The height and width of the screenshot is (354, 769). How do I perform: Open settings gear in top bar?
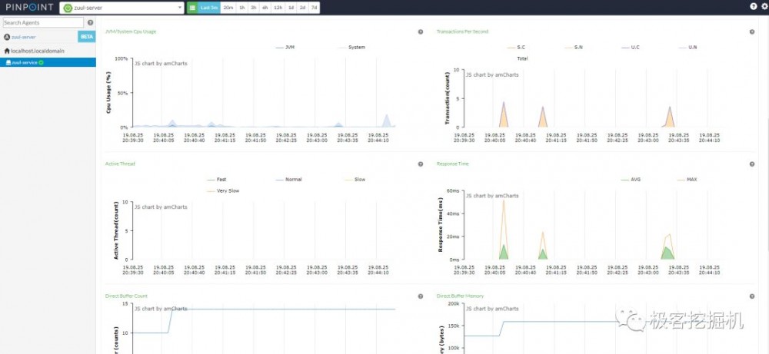[763, 6]
